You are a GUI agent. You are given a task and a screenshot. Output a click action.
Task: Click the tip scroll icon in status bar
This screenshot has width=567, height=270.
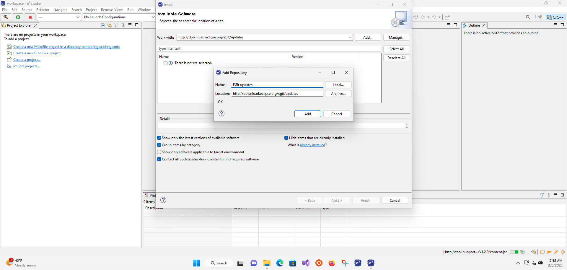click(x=533, y=252)
